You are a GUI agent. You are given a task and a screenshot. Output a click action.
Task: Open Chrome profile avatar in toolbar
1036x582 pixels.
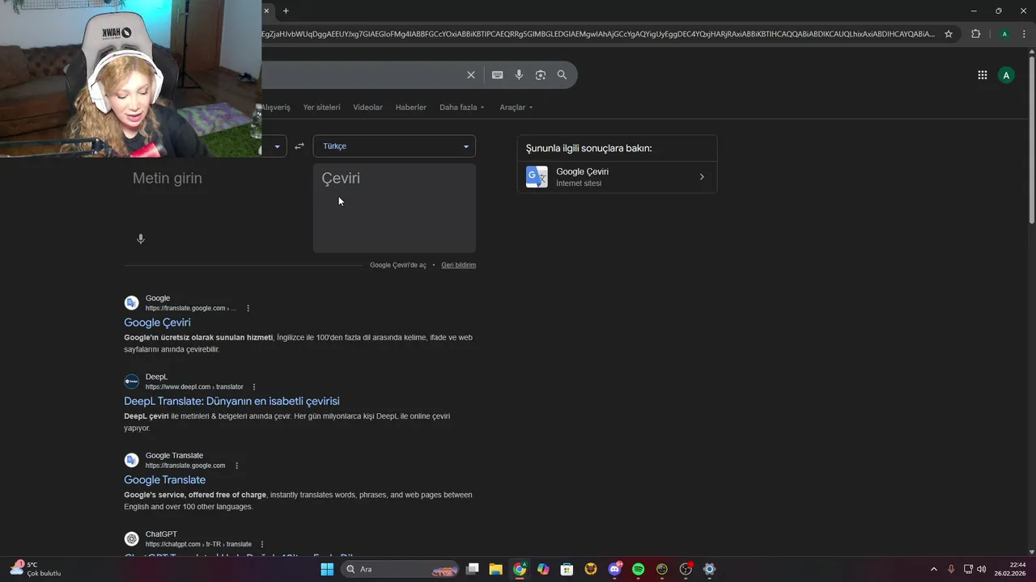click(x=1004, y=34)
